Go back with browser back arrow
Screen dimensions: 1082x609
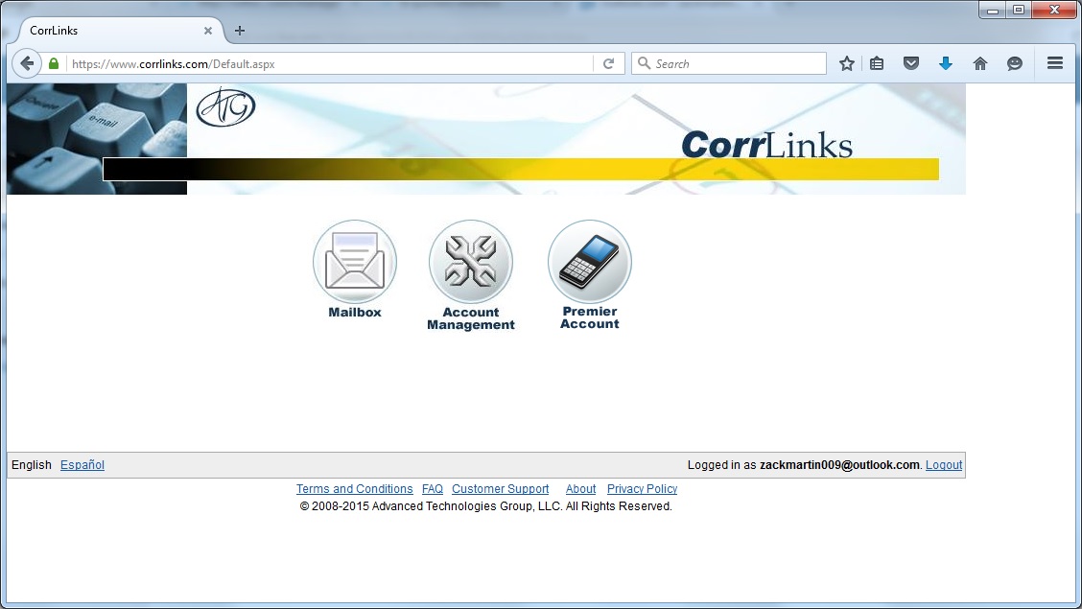pos(26,63)
